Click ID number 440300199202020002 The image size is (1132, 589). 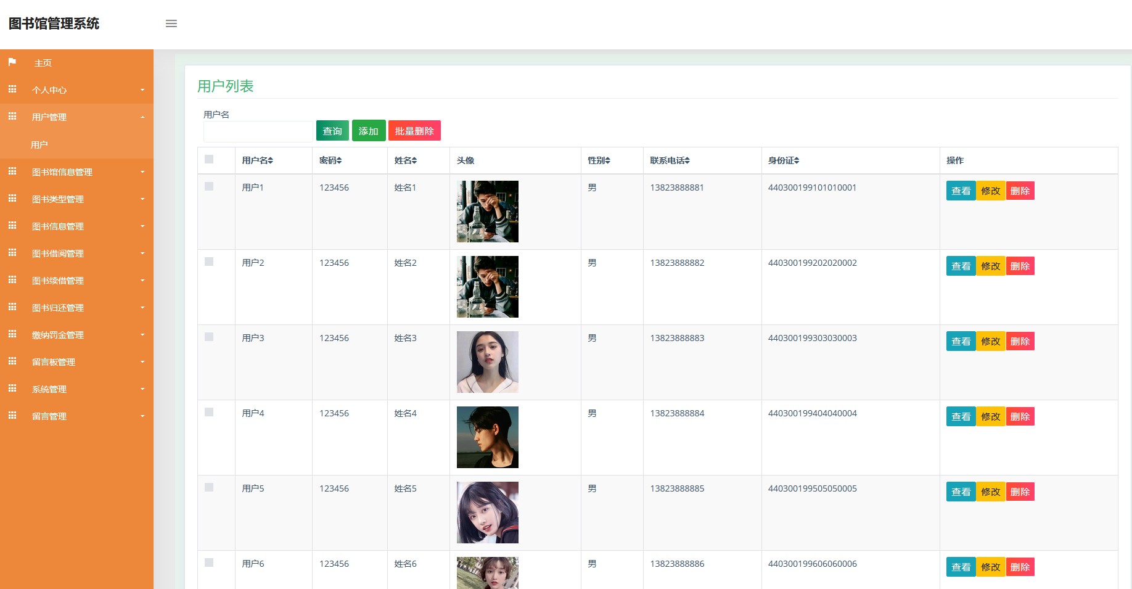pos(812,263)
